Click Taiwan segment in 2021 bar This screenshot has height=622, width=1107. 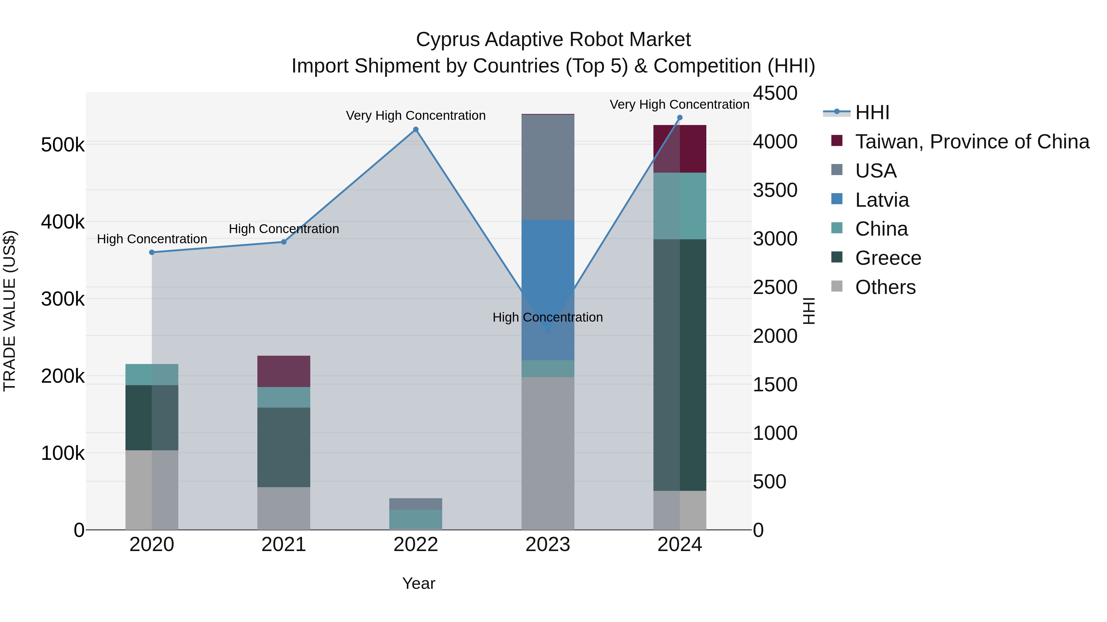284,371
